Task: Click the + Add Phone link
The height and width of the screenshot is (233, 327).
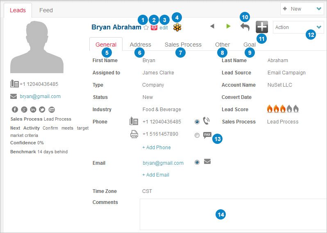Action: pyautogui.click(x=157, y=148)
